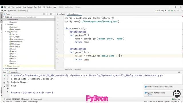Open the File menu
This screenshot has width=183, height=103.
[5, 7]
